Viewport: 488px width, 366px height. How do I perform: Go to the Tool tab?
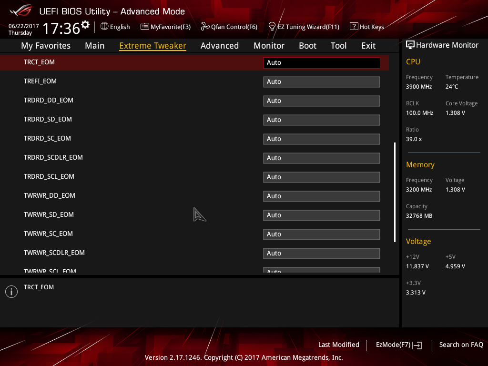[x=339, y=46]
